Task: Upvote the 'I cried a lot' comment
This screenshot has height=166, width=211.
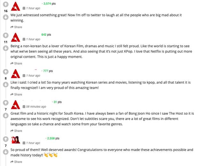Action: (x=5, y=72)
